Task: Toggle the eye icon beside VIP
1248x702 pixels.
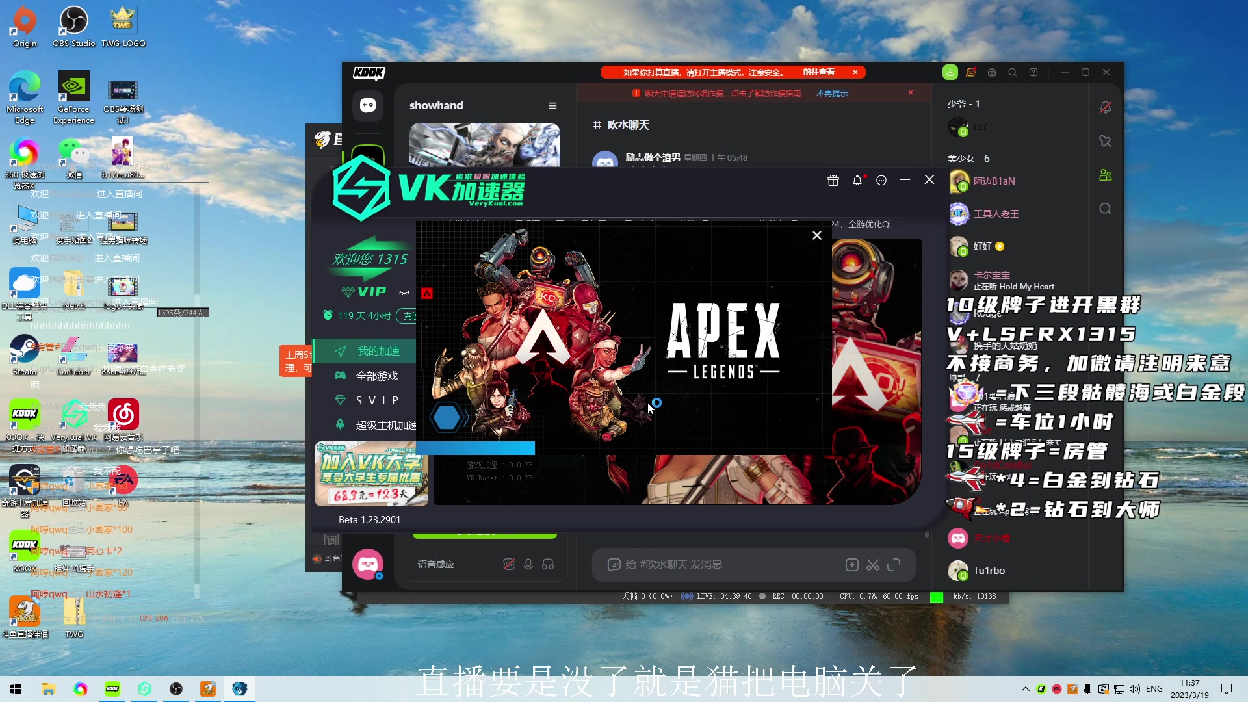Action: (x=404, y=292)
